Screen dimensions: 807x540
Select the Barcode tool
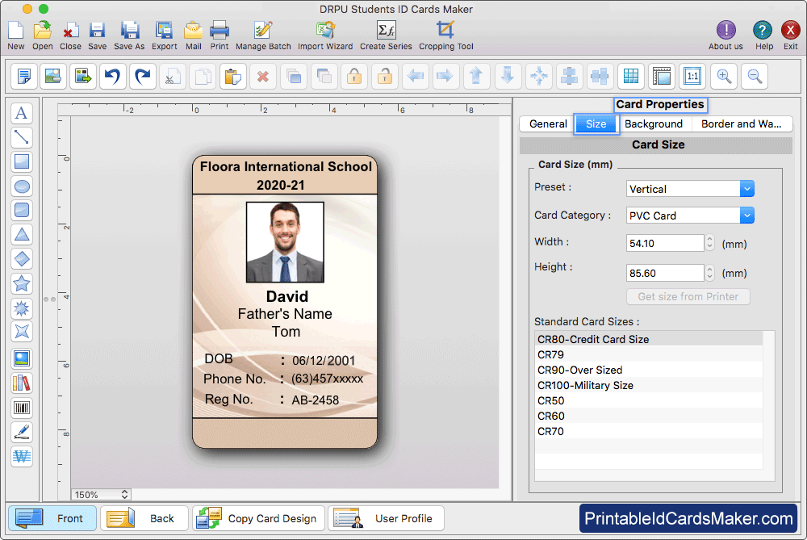coord(22,408)
